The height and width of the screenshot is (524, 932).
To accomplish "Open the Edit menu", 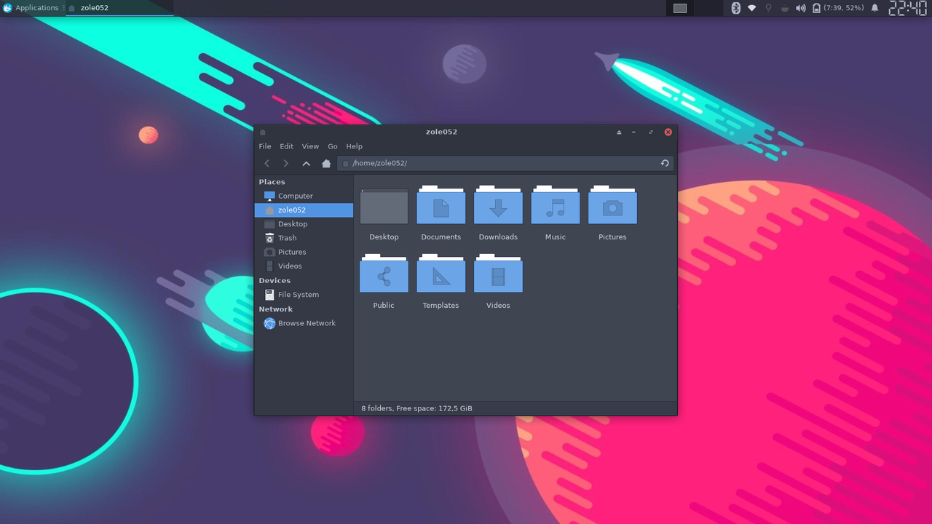I will (287, 146).
